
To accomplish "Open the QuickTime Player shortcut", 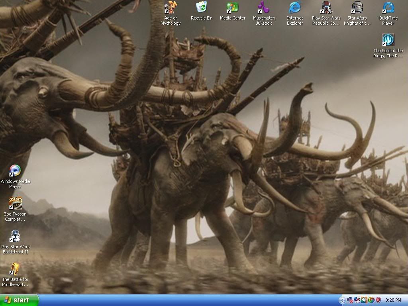I will [x=388, y=14].
